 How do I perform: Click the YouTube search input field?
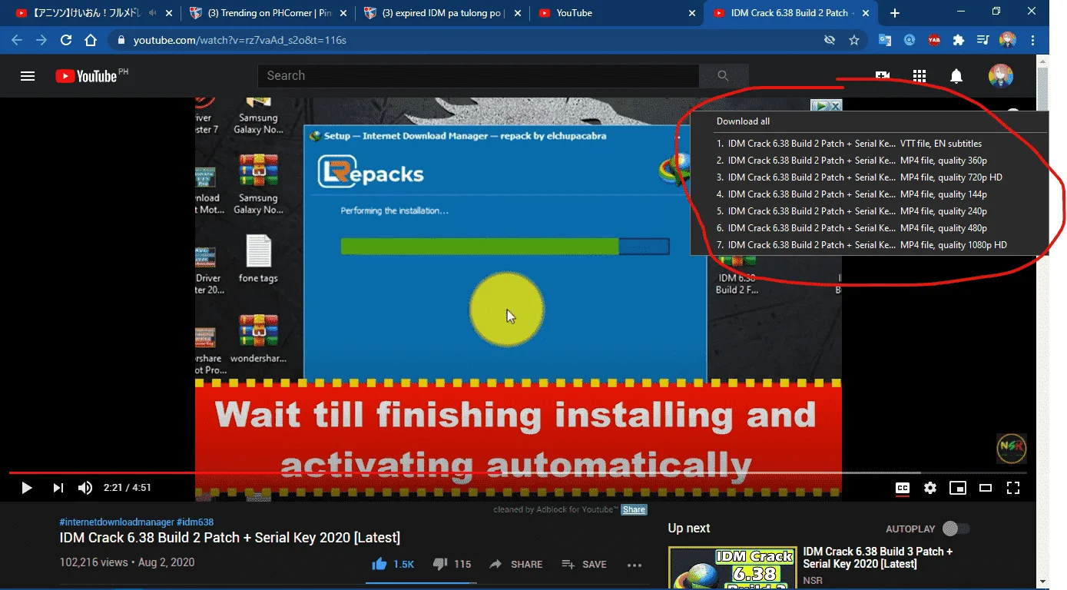(x=478, y=75)
